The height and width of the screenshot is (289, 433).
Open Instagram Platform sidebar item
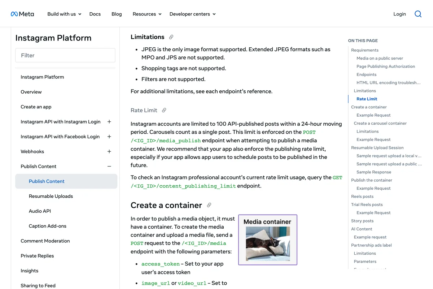tap(42, 77)
